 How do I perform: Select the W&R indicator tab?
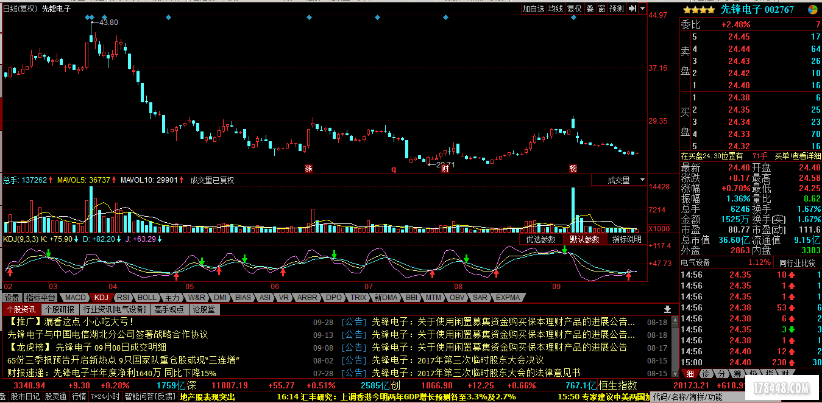[197, 298]
